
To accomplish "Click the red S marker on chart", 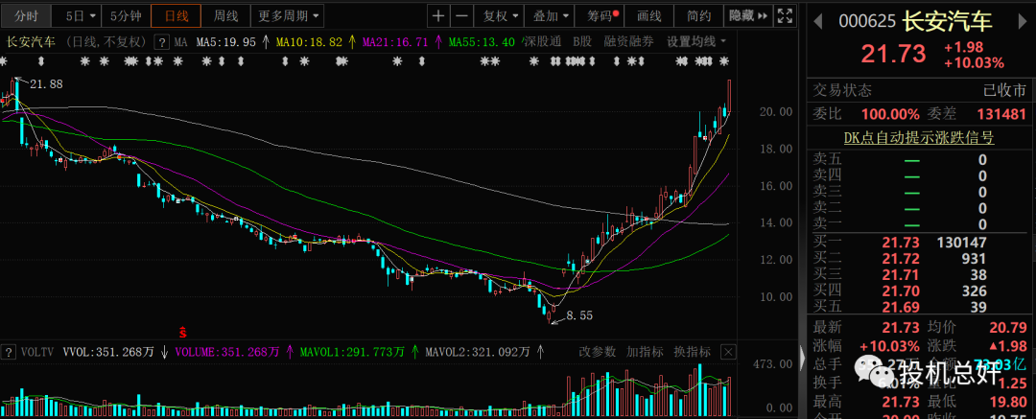I will point(183,333).
